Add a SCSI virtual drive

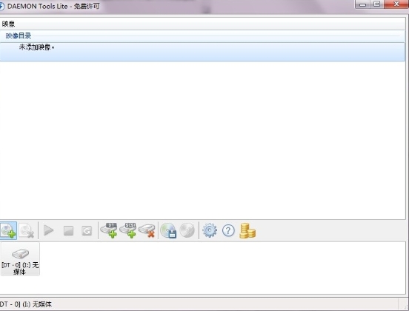[128, 230]
